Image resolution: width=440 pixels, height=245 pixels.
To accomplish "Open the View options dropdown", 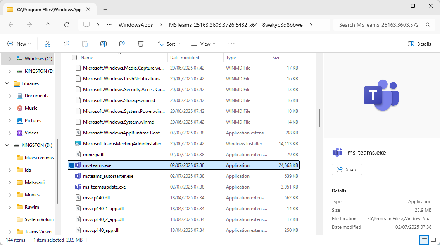I will point(203,44).
